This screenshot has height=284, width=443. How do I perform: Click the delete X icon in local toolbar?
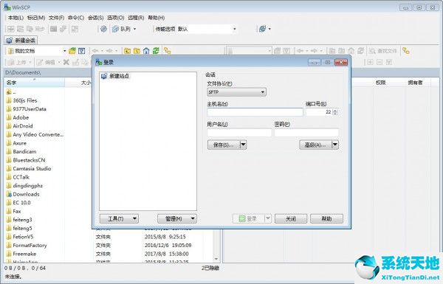pyautogui.click(x=66, y=62)
